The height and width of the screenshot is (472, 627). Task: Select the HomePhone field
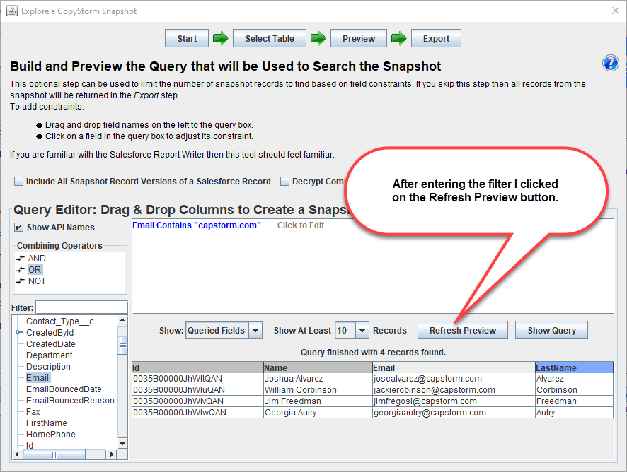coord(51,434)
